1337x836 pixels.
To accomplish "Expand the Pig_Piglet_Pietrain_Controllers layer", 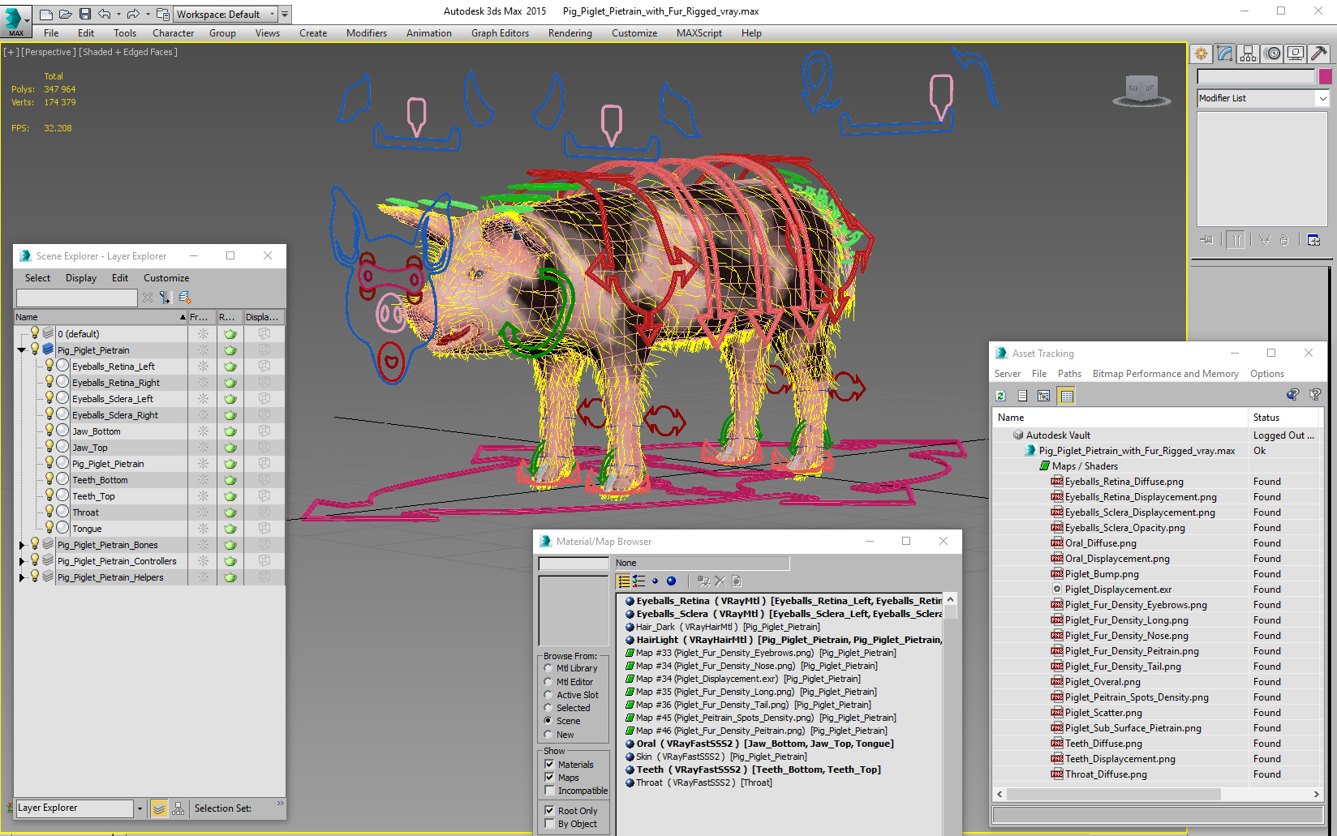I will click(21, 561).
